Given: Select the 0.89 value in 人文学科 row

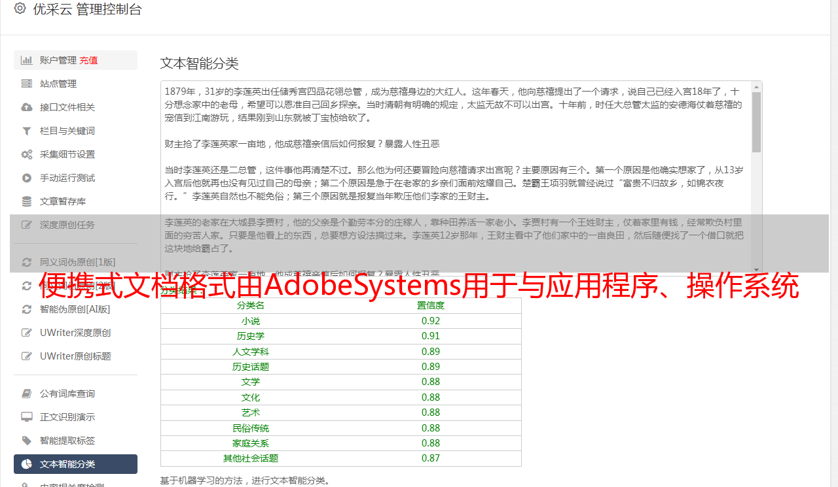Looking at the screenshot, I should (431, 352).
